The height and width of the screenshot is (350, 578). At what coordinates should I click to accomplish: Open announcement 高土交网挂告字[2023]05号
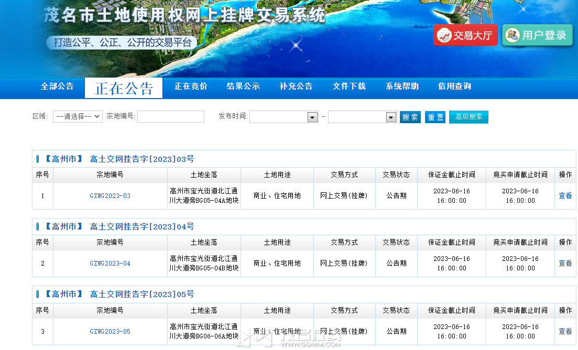coord(141,294)
